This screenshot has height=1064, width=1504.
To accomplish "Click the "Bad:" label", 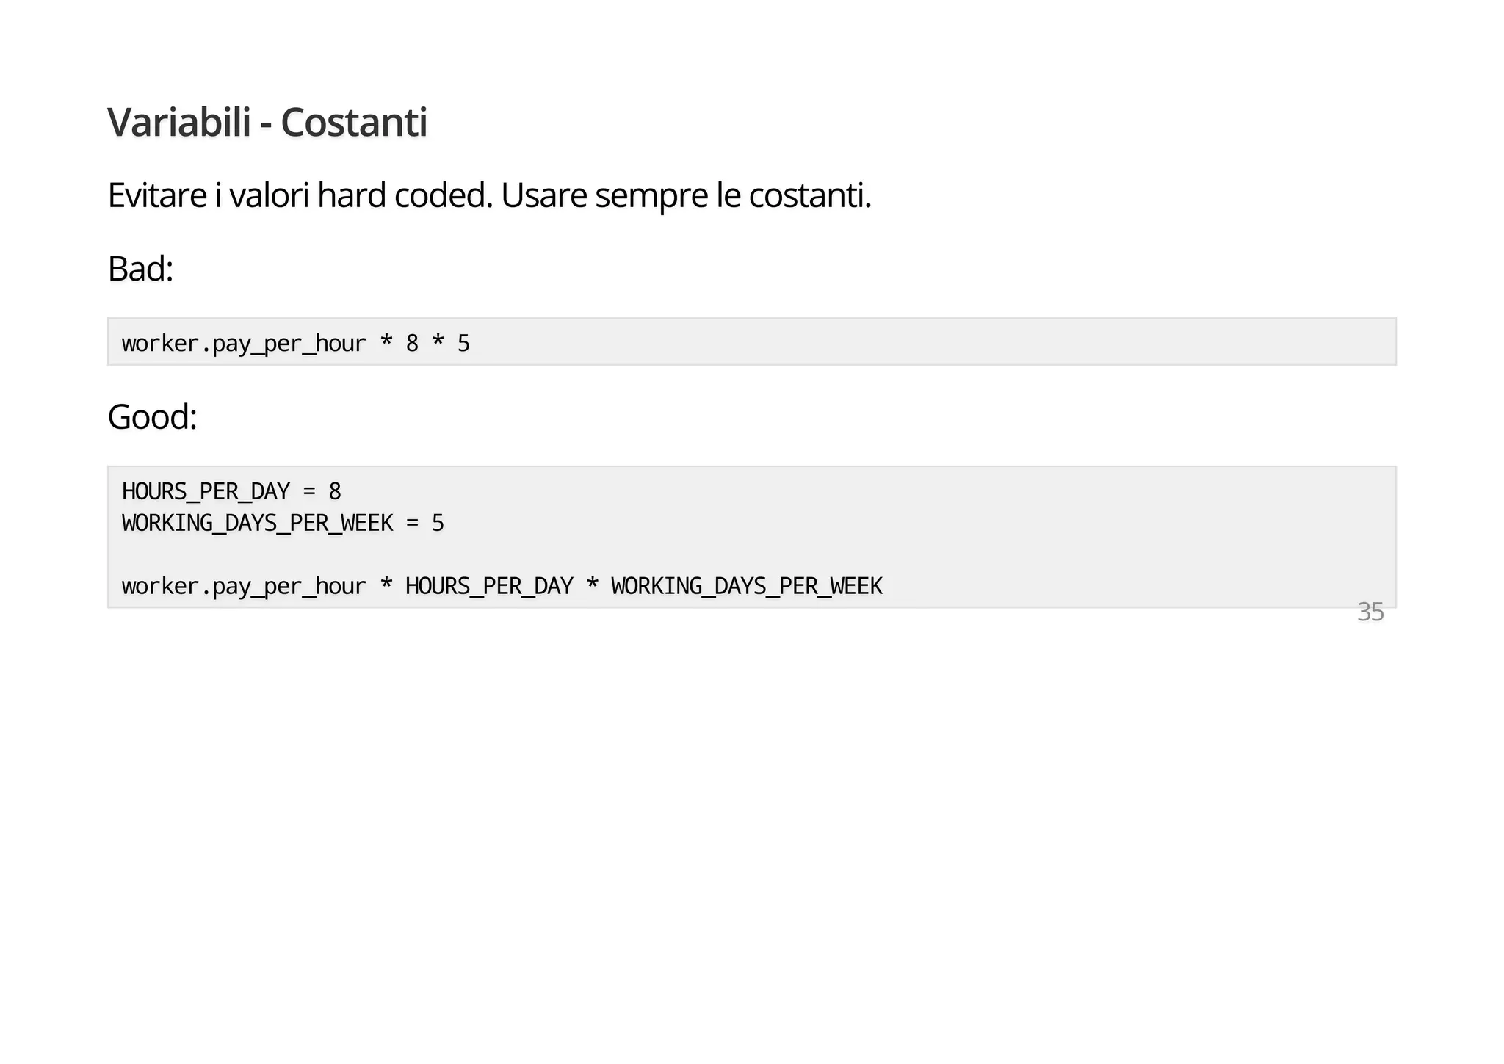I will 140,269.
